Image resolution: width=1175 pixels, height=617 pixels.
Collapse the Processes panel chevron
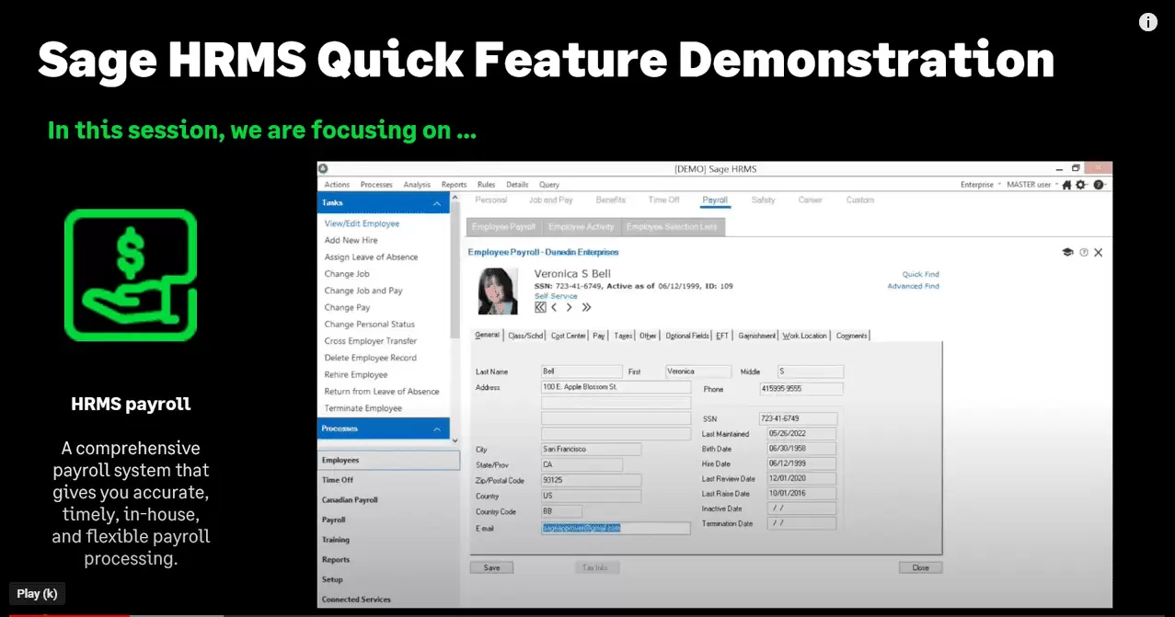(x=436, y=428)
